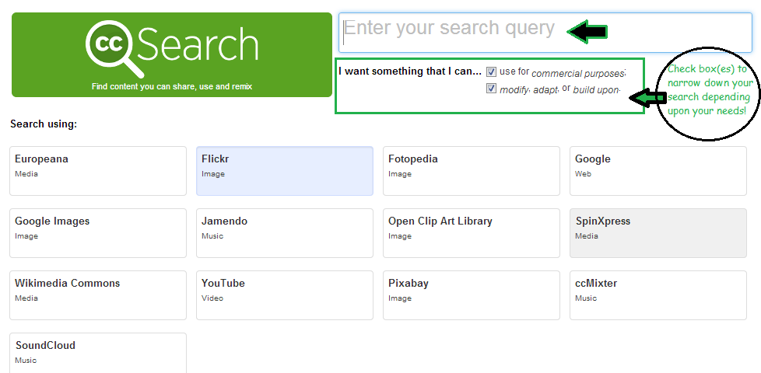Select Pixabay image source
Image resolution: width=761 pixels, height=373 pixels.
tap(472, 295)
